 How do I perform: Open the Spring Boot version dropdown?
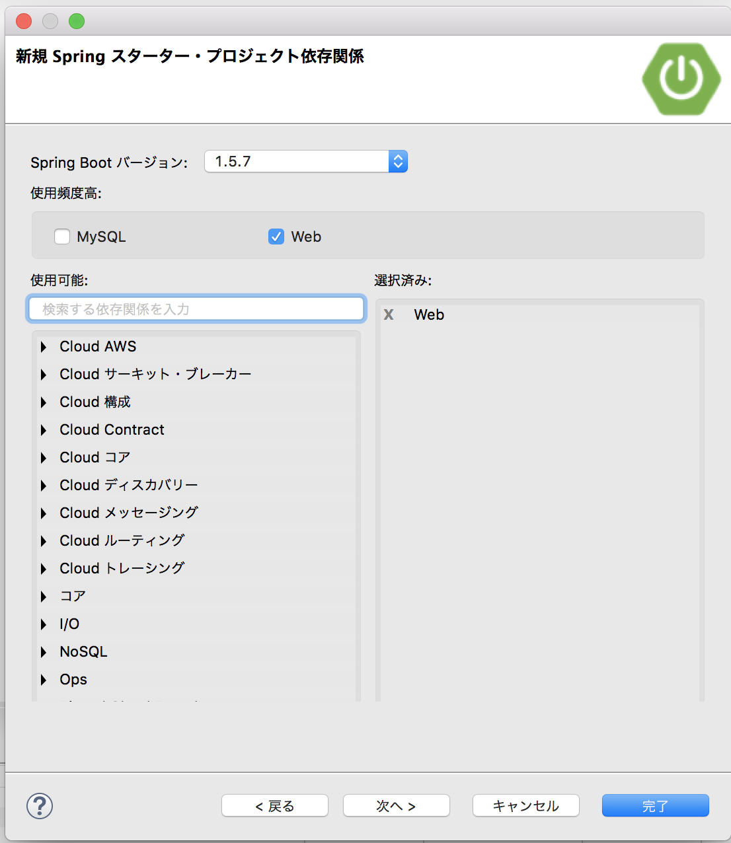coord(306,161)
